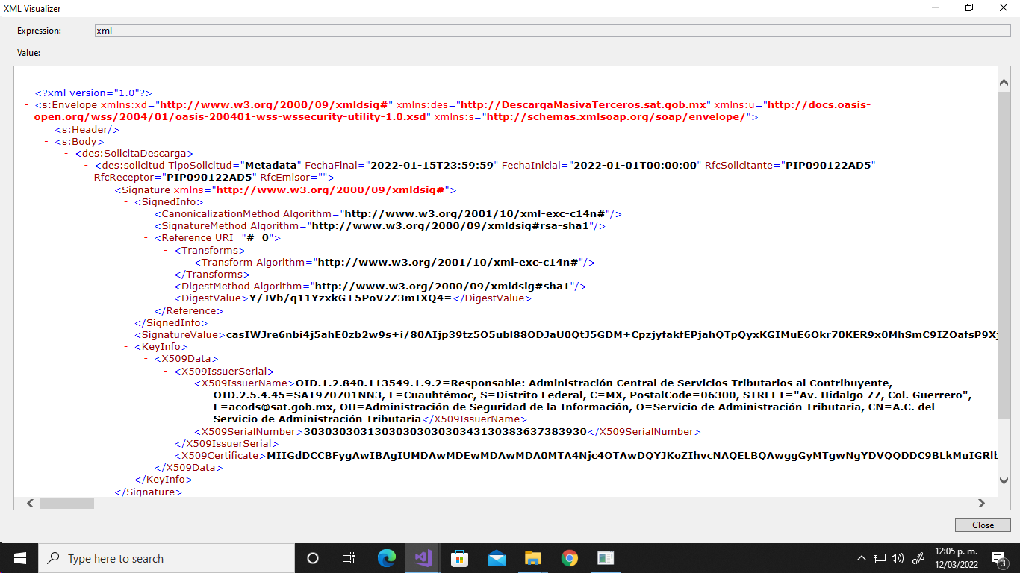Switch to Visual Studio on taskbar
The image size is (1020, 573).
click(423, 558)
